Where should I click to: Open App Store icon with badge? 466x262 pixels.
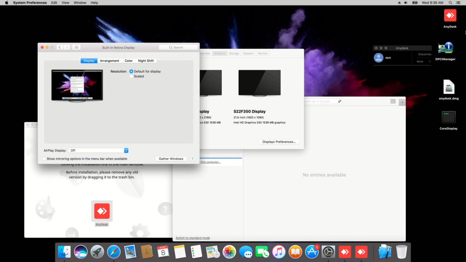tap(312, 252)
